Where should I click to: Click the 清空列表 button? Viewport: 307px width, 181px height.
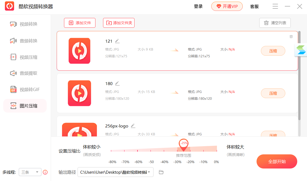point(275,23)
